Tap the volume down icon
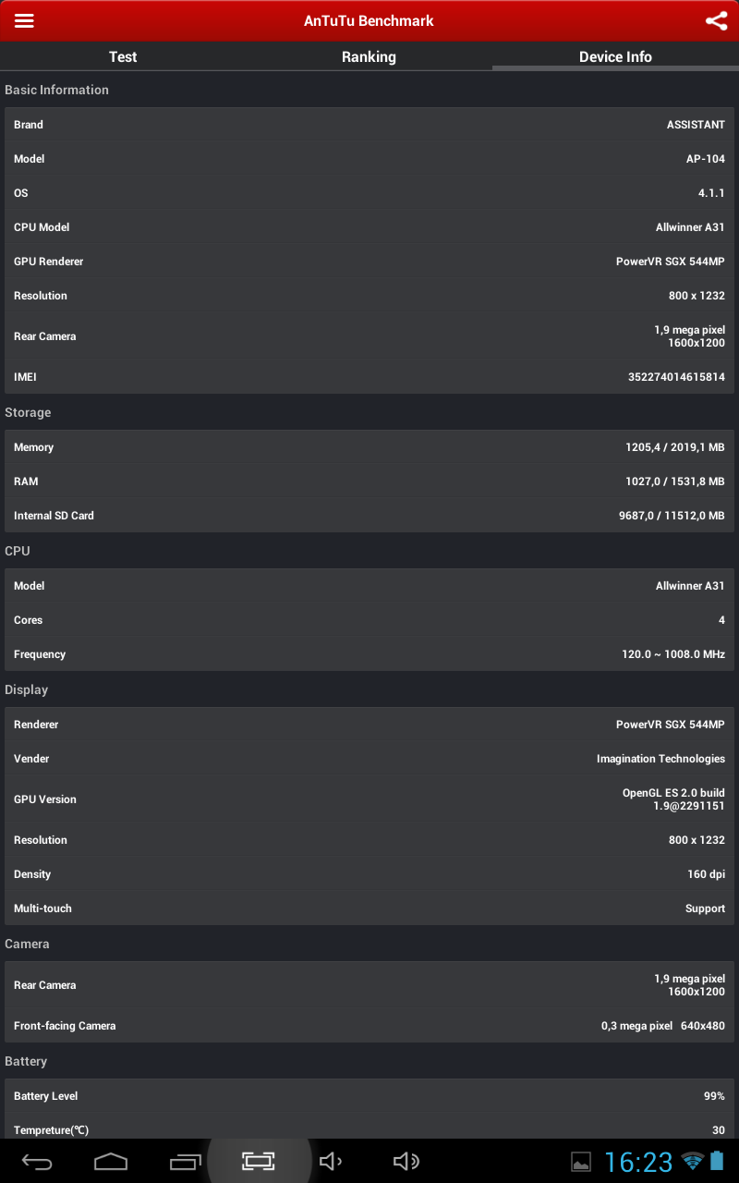739x1183 pixels. coord(331,1161)
